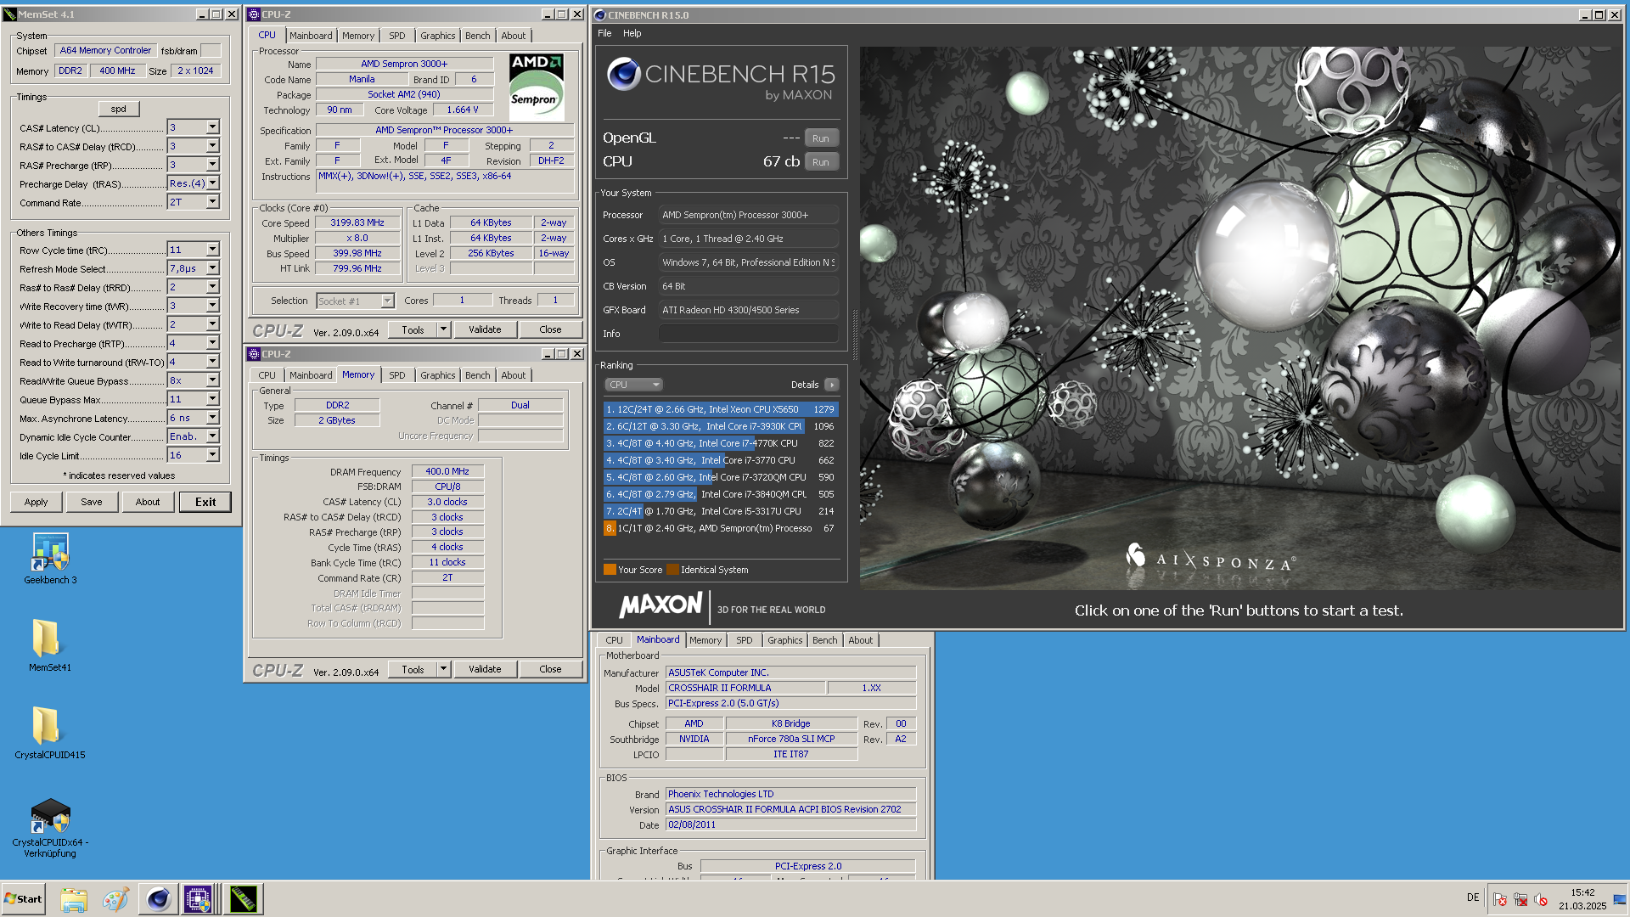Expand the RAS# Precharge (tRP) dropdown

point(213,165)
